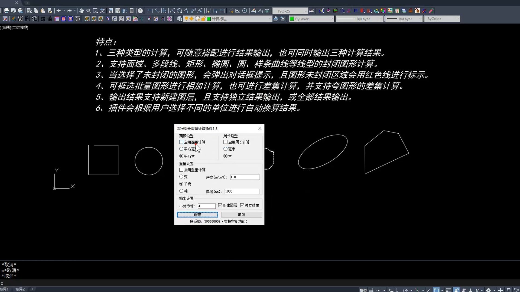Select the 吨 radio button
This screenshot has height=292, width=520.
tap(181, 191)
